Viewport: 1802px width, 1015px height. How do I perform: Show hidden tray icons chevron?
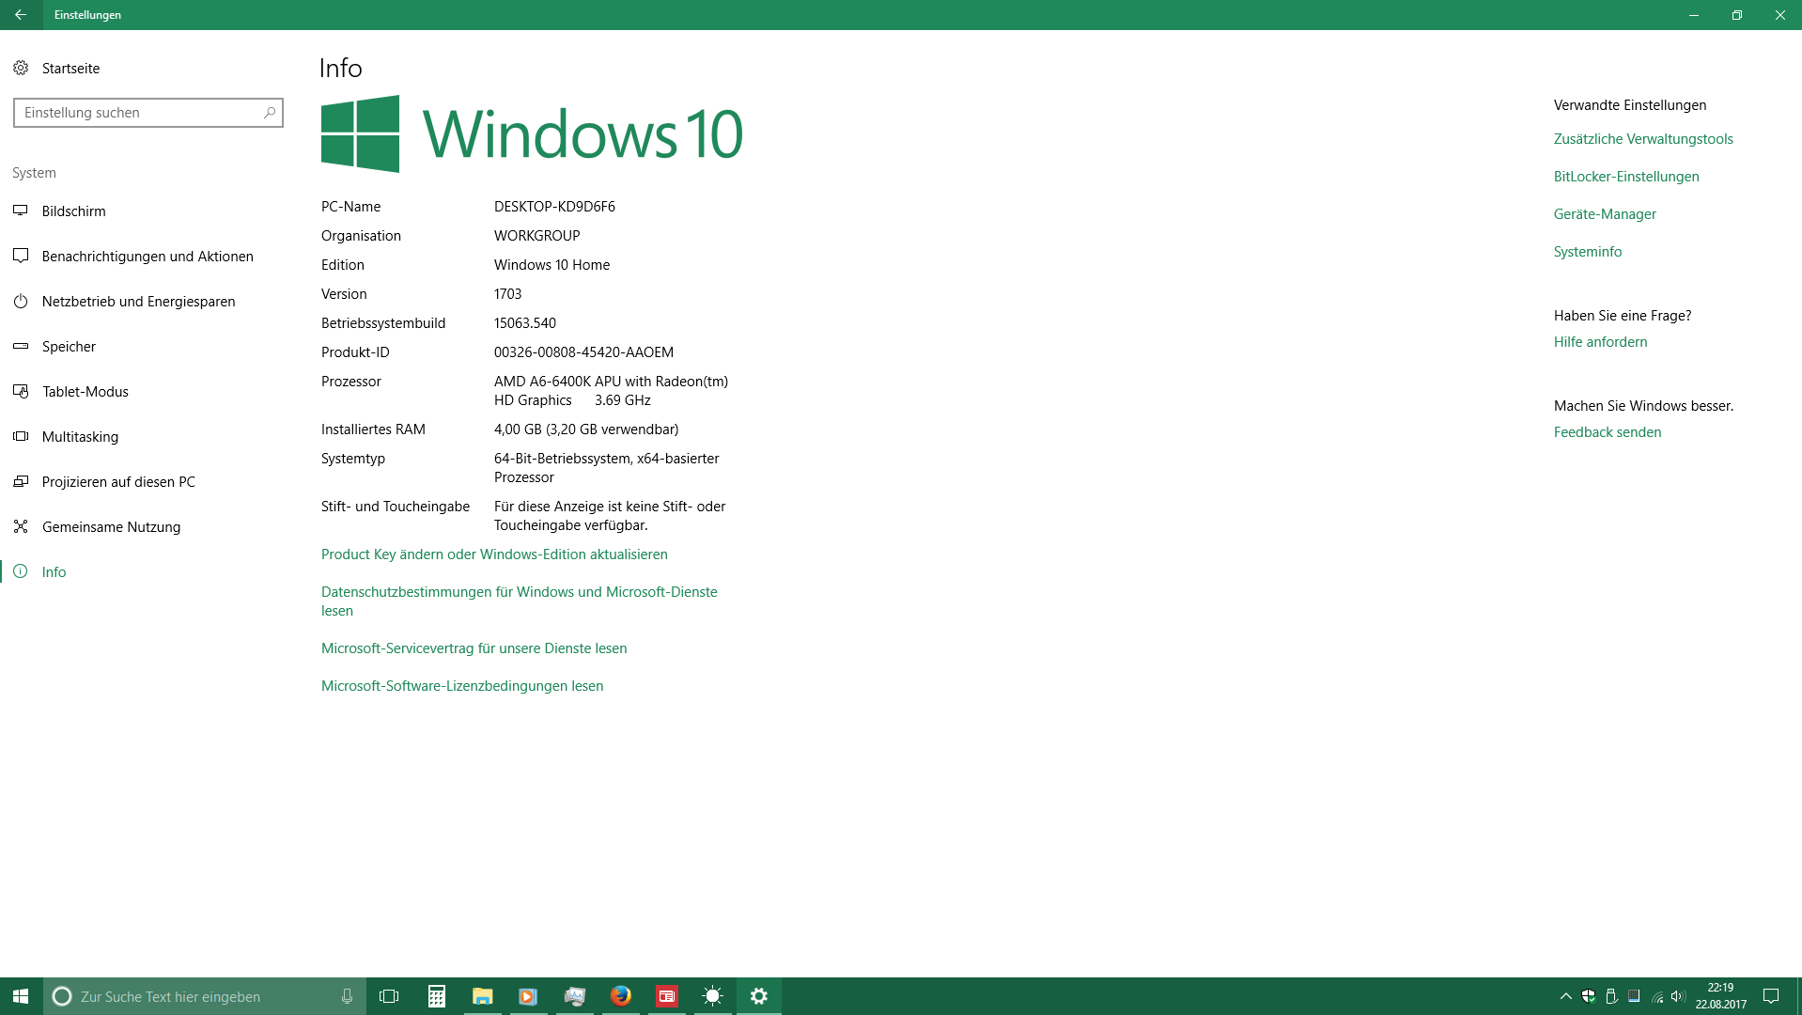pyautogui.click(x=1565, y=996)
